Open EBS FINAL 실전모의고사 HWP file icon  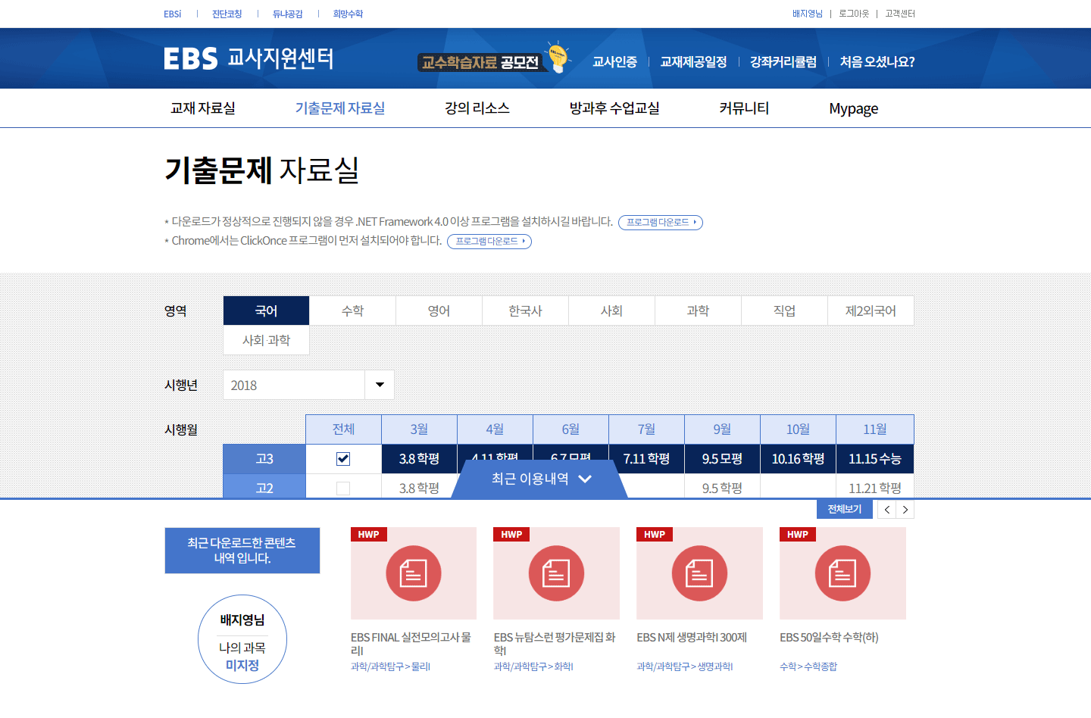414,573
